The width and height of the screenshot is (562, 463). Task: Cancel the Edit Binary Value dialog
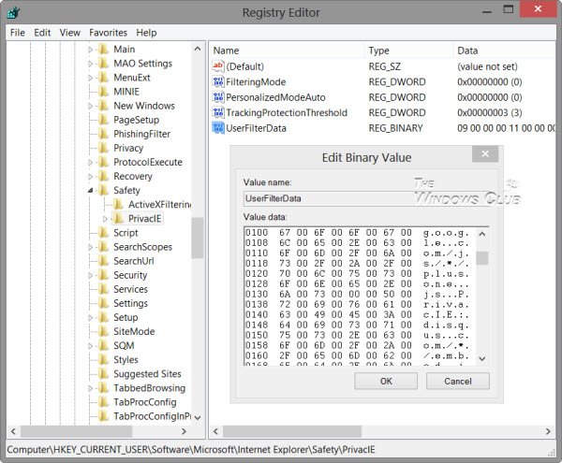pyautogui.click(x=458, y=381)
